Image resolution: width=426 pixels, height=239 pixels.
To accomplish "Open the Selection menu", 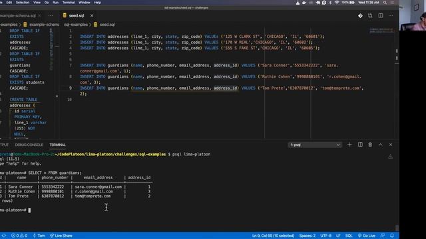I will [23, 3].
